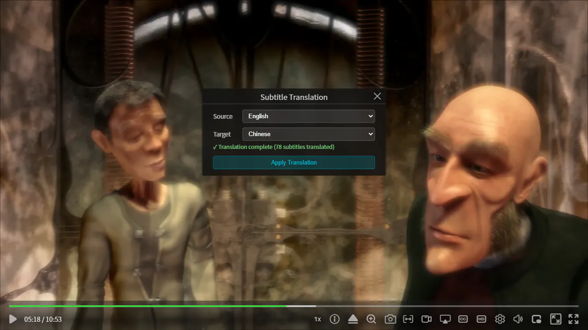The image size is (588, 330).
Task: Enable picture-in-picture mode
Action: pyautogui.click(x=537, y=319)
